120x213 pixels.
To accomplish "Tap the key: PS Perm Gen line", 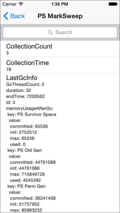I will tap(26, 186).
